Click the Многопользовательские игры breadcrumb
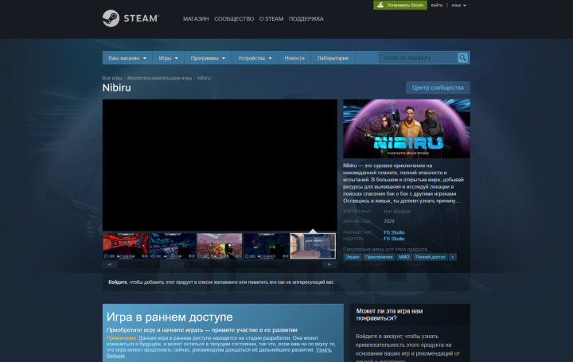Image resolution: width=573 pixels, height=362 pixels. (x=159, y=78)
